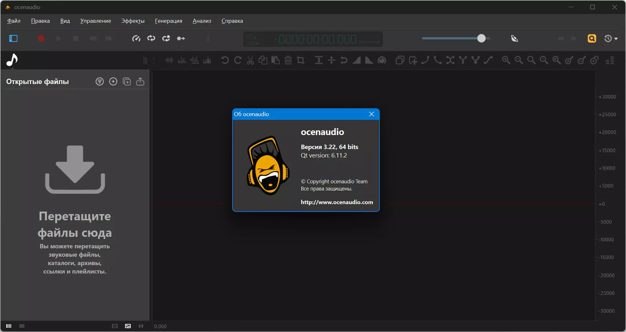Click the Paste icon
Viewport: 626px width, 332px height.
275,60
